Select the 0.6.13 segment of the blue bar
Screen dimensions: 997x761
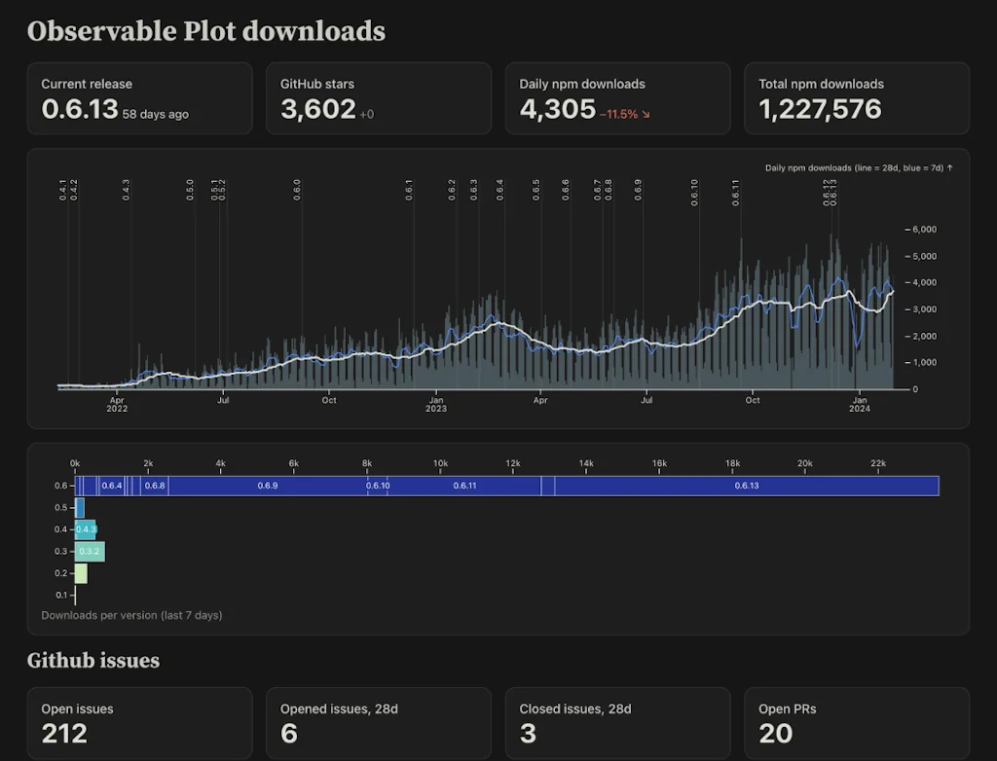[x=745, y=485]
